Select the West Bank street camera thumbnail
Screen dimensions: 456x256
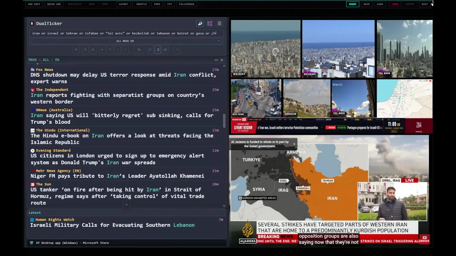(256, 98)
